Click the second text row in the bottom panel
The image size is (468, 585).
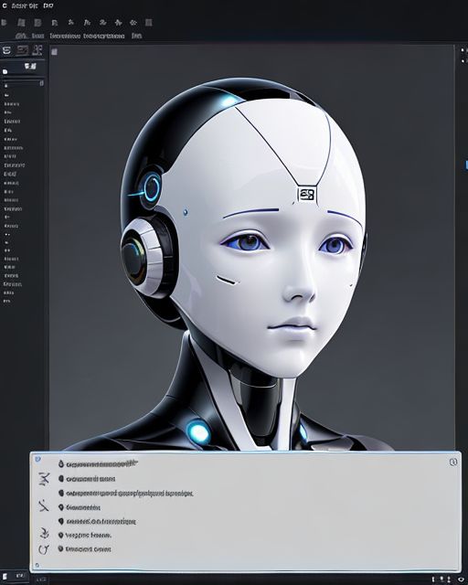[90, 479]
